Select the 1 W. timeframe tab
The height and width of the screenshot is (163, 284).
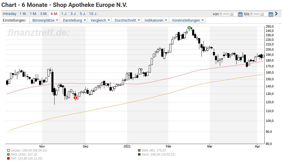23,14
